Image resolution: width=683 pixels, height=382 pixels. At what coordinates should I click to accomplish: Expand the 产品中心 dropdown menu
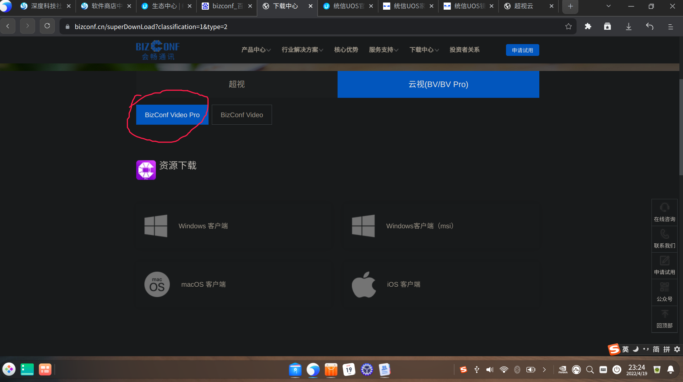coord(255,50)
